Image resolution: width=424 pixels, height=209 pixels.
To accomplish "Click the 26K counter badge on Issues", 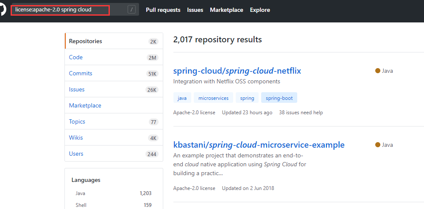I will 152,90.
